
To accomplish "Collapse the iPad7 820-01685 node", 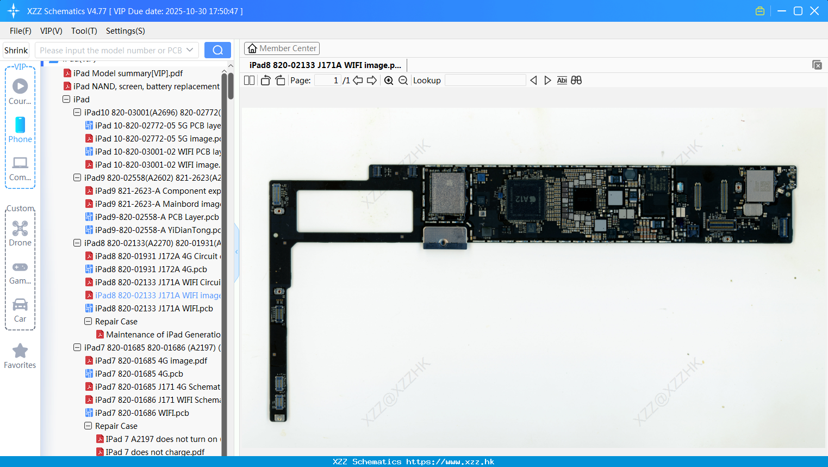I will tap(77, 347).
